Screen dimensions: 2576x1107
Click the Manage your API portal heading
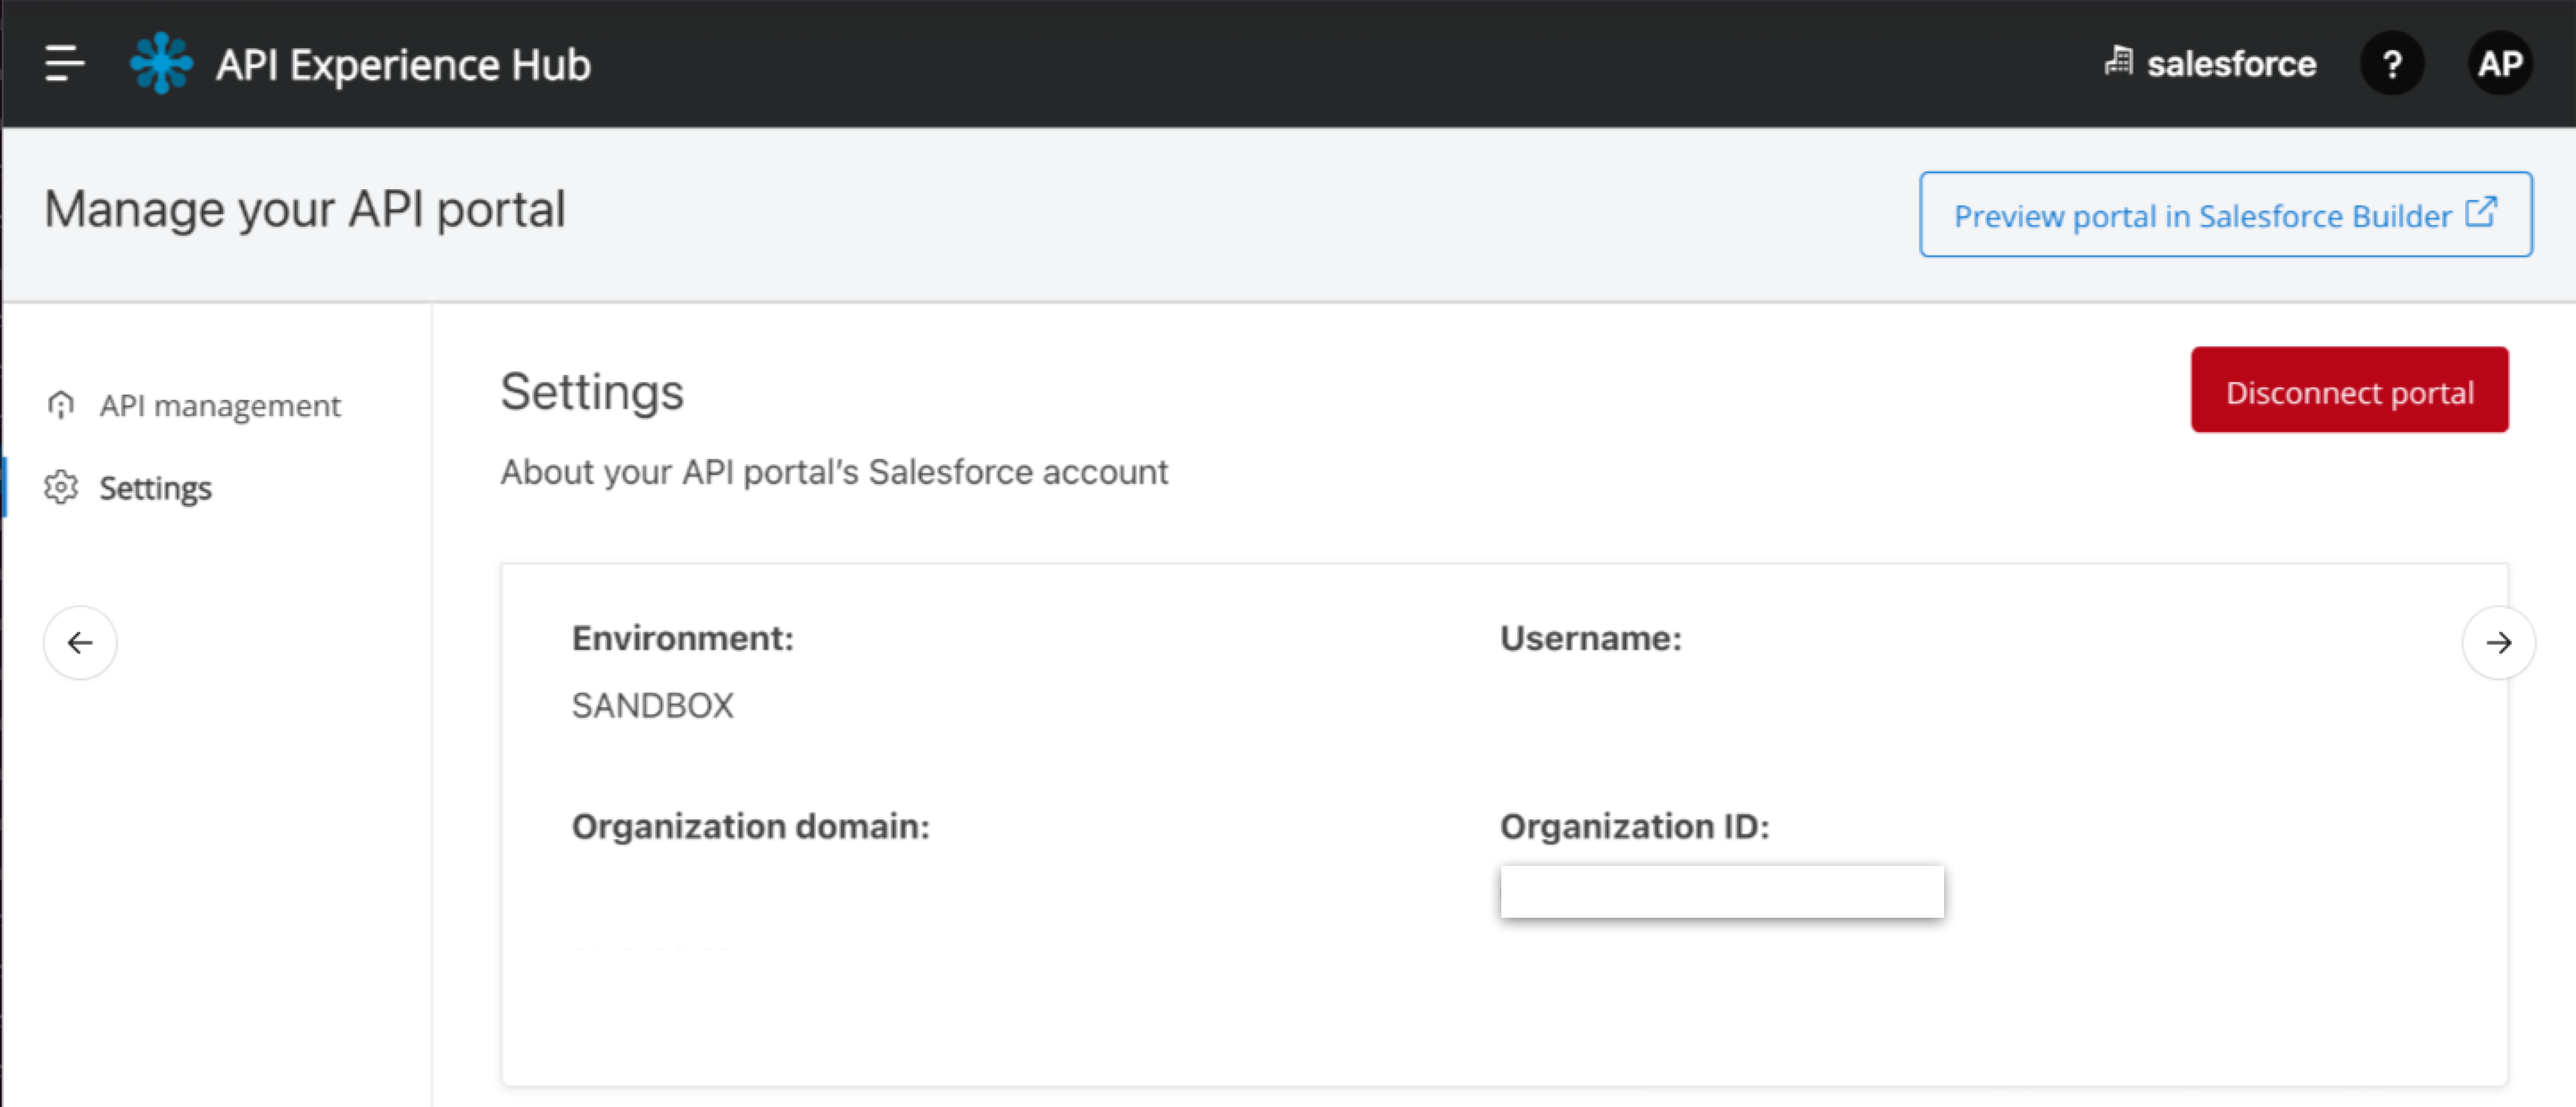click(305, 210)
